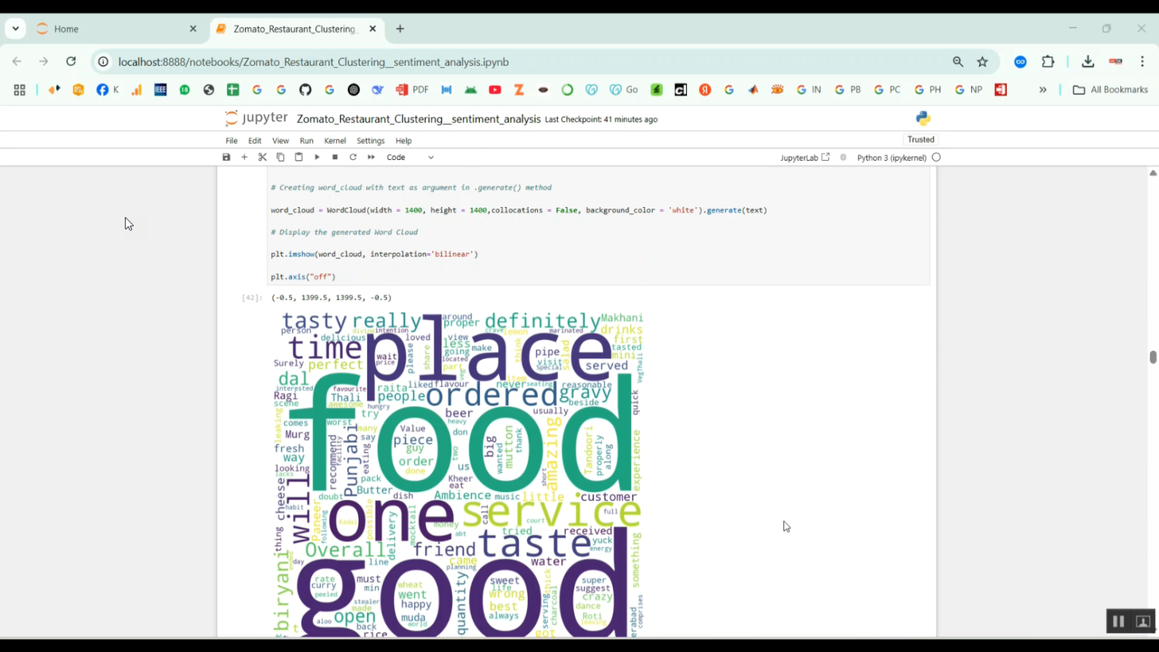This screenshot has width=1159, height=652.
Task: Open the Settings menu
Action: (371, 141)
